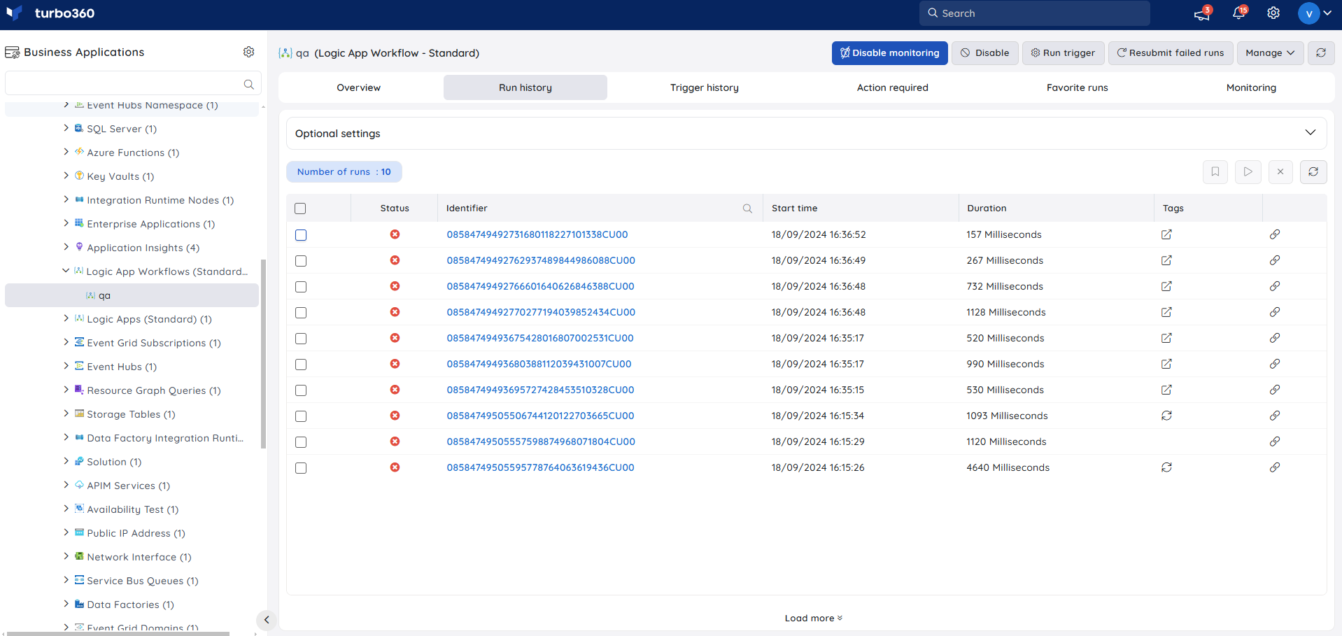1342x636 pixels.
Task: Open the Action required tab
Action: (893, 87)
